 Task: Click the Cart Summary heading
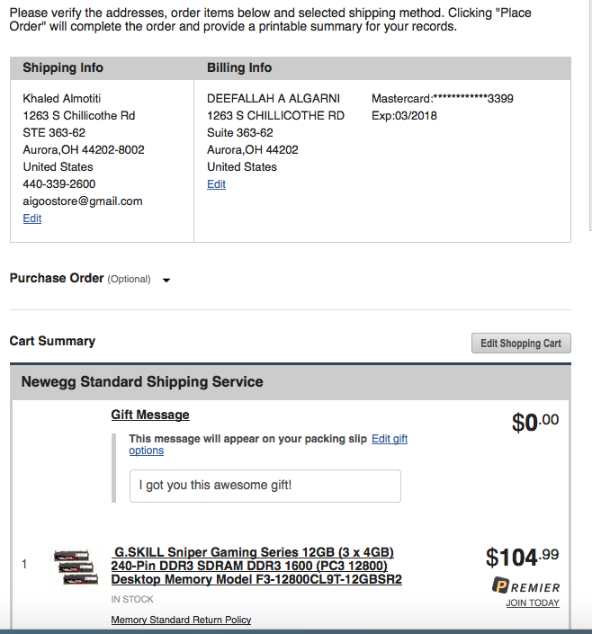click(52, 341)
